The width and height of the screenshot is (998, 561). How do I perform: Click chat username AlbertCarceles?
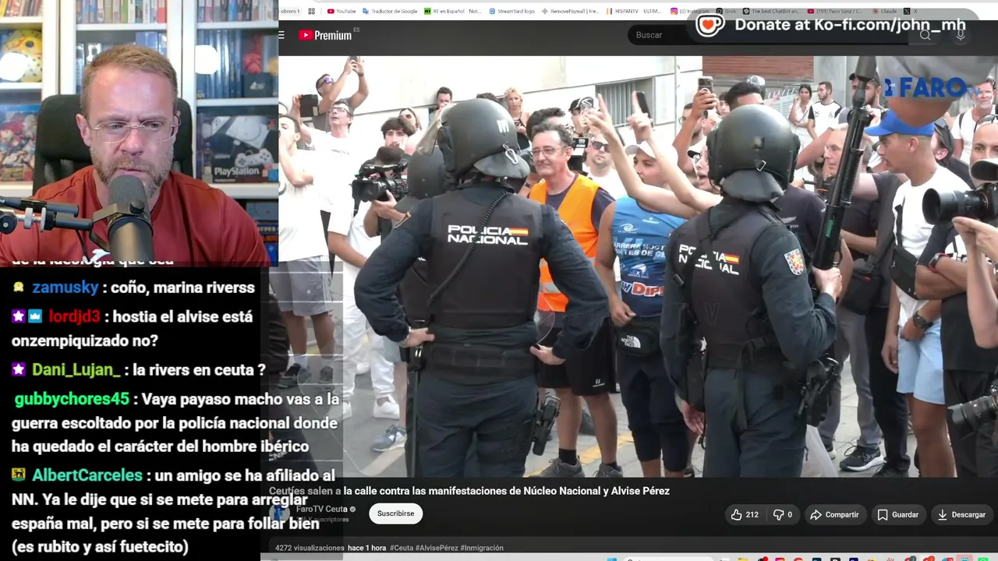click(x=87, y=475)
